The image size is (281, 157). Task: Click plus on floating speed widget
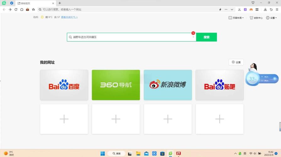point(275,78)
